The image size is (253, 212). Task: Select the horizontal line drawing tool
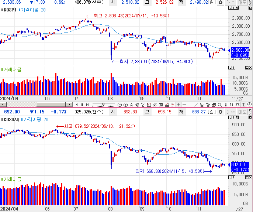pos(184,105)
